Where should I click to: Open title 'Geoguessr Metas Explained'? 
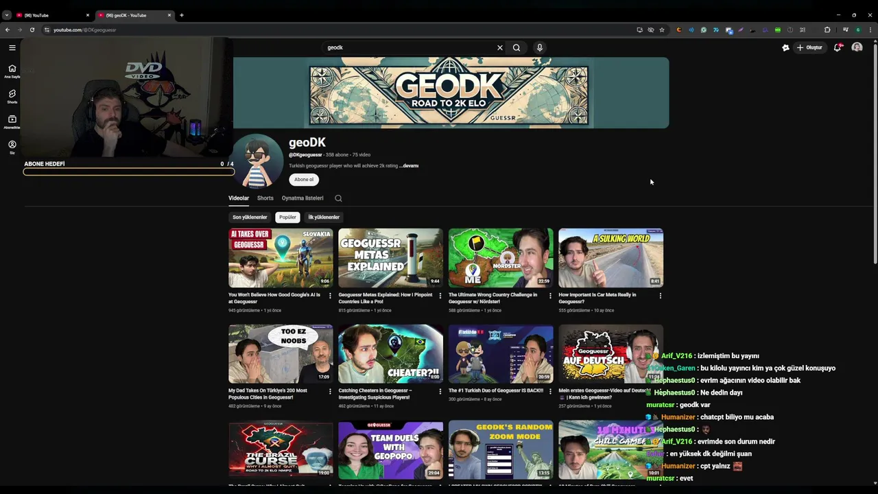pos(385,298)
